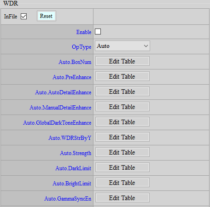
Task: Uncheck the InFile checkbox
Action: pos(24,16)
